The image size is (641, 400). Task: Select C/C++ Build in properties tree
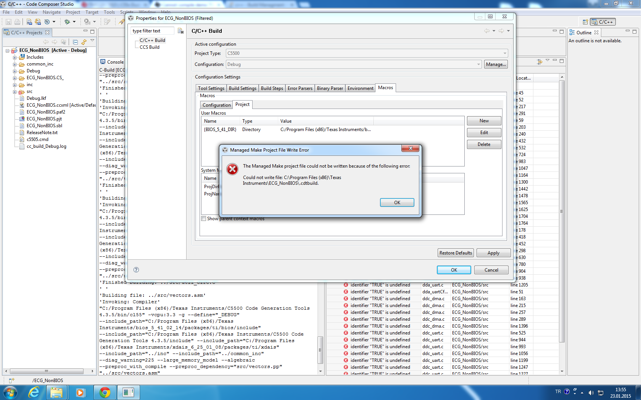[x=152, y=40]
